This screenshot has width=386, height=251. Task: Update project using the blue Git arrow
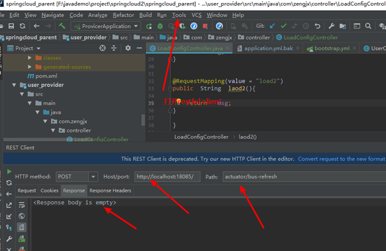click(272, 26)
